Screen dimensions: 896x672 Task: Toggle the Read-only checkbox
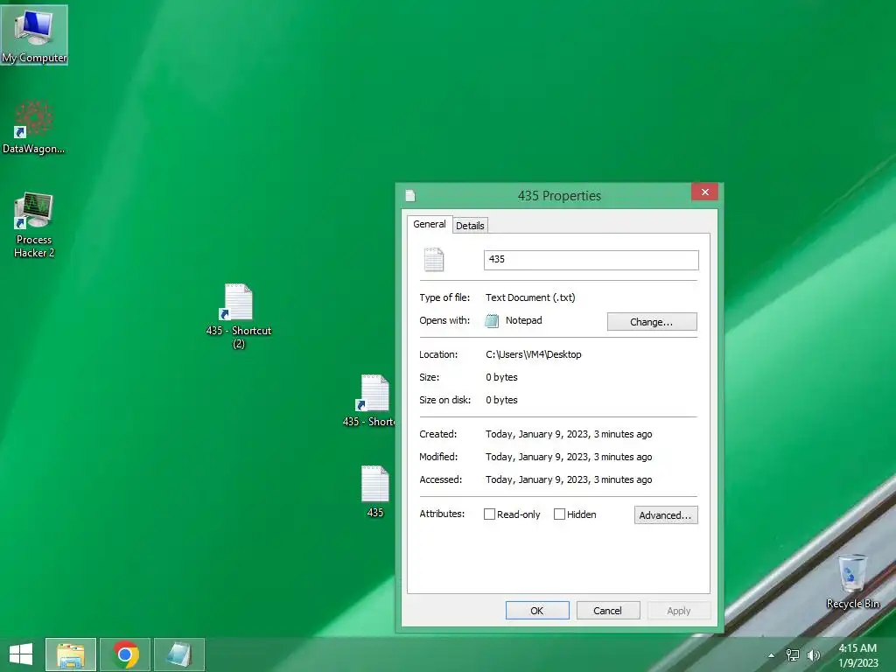tap(489, 514)
